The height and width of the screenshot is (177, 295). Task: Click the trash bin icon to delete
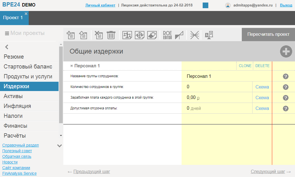111,35
